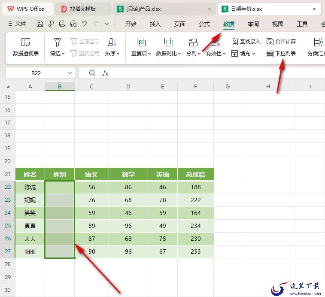The width and height of the screenshot is (325, 297).
Task: Switch to the 公式 ribbon tab
Action: click(204, 24)
